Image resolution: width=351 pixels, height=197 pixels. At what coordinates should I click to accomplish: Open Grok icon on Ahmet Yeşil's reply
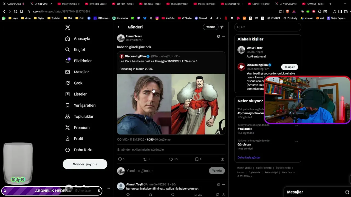[x=219, y=184]
